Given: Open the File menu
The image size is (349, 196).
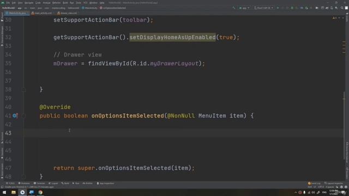Looking at the screenshot, I should tap(8, 3).
